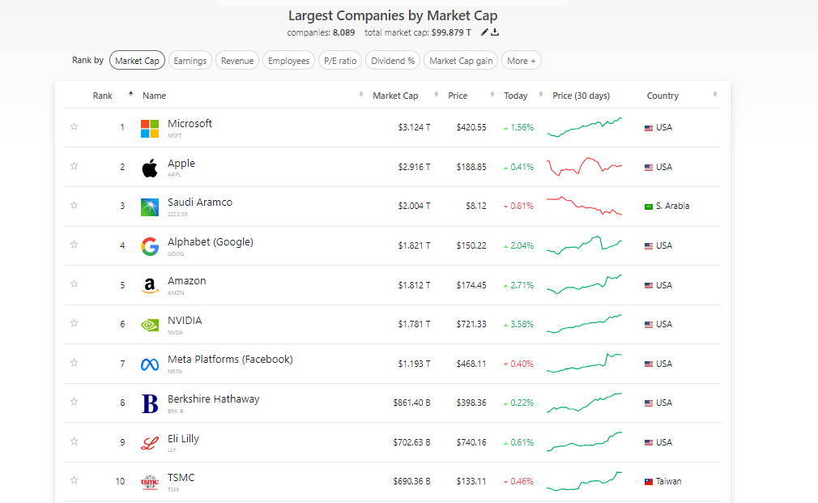818x503 pixels.
Task: Open the NVIDIA company link
Action: [x=185, y=321]
